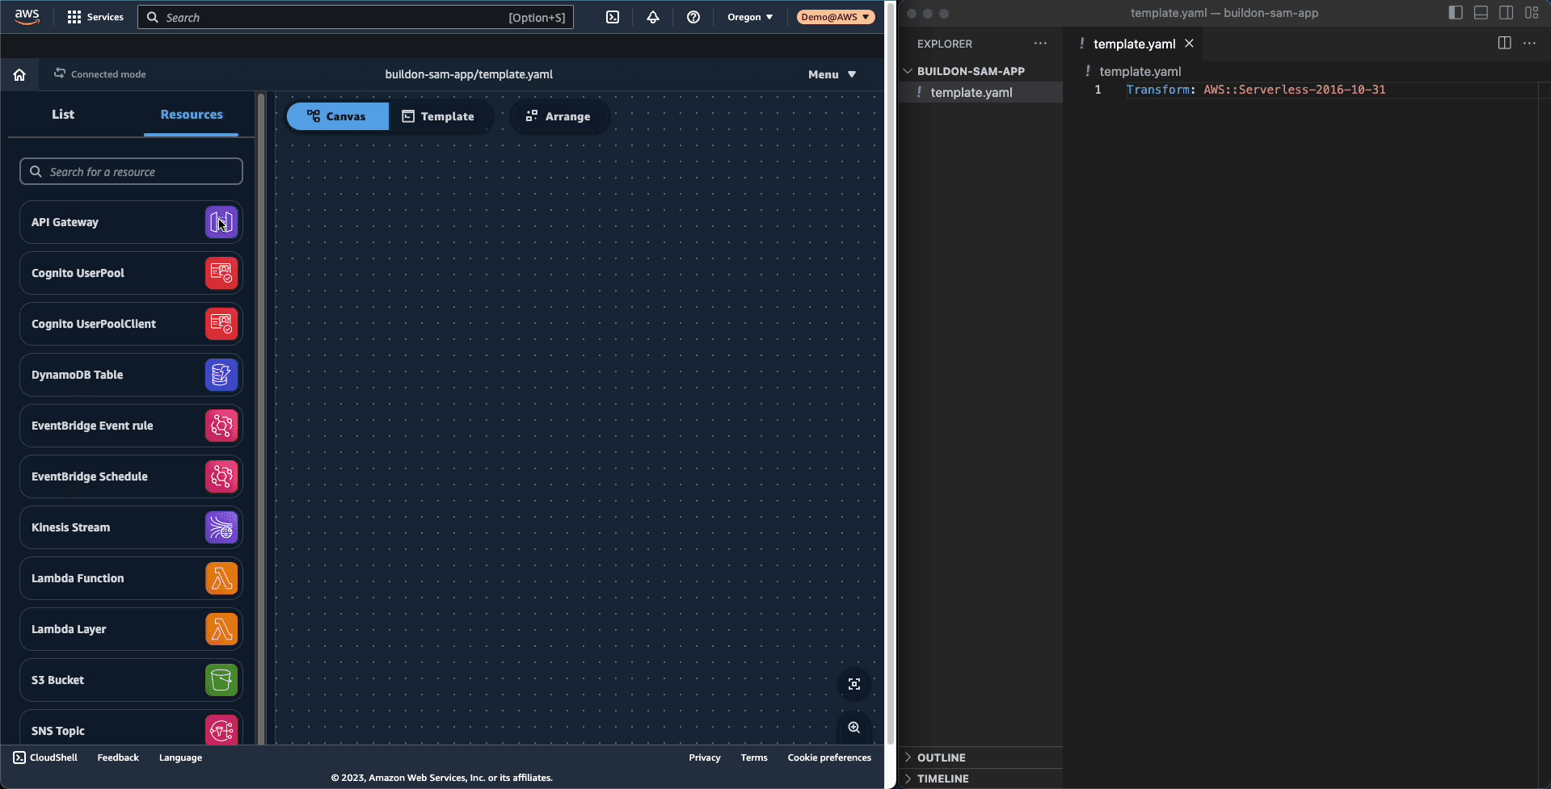Open the Privacy link

pos(705,758)
